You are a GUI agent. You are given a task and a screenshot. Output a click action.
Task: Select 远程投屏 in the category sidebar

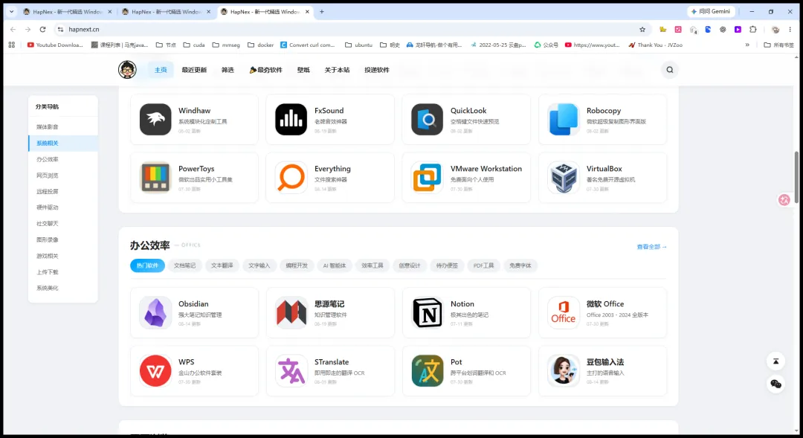(x=63, y=191)
